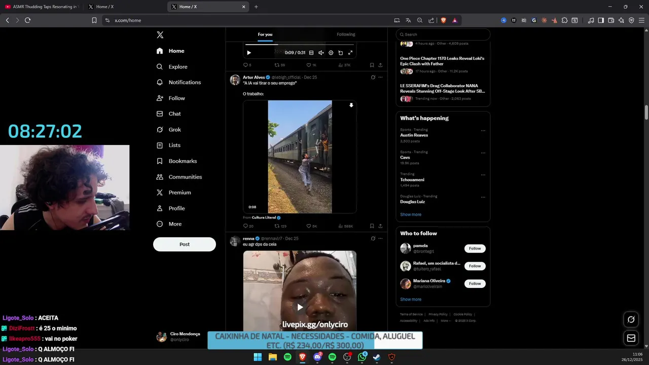Image resolution: width=649 pixels, height=365 pixels.
Task: Open One Piece Chapter 1170 Leaks story
Action: point(442,61)
